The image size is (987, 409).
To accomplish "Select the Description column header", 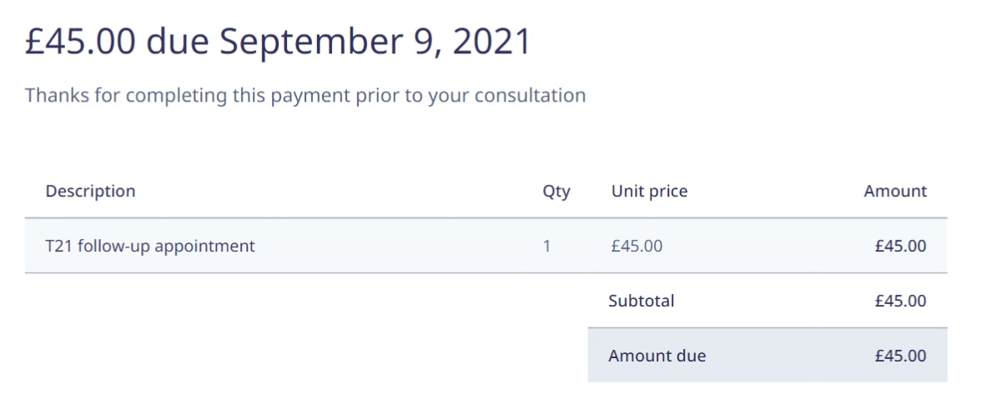I will [x=90, y=191].
